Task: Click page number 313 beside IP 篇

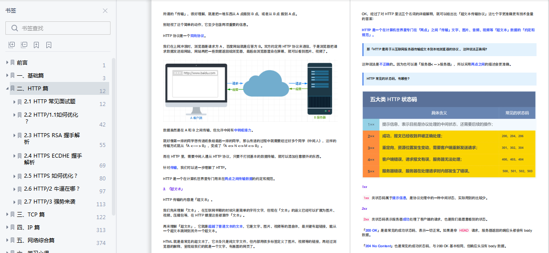Action: [x=101, y=230]
